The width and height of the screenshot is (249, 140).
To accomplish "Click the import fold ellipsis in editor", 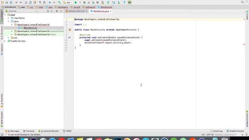I will 85,24.
